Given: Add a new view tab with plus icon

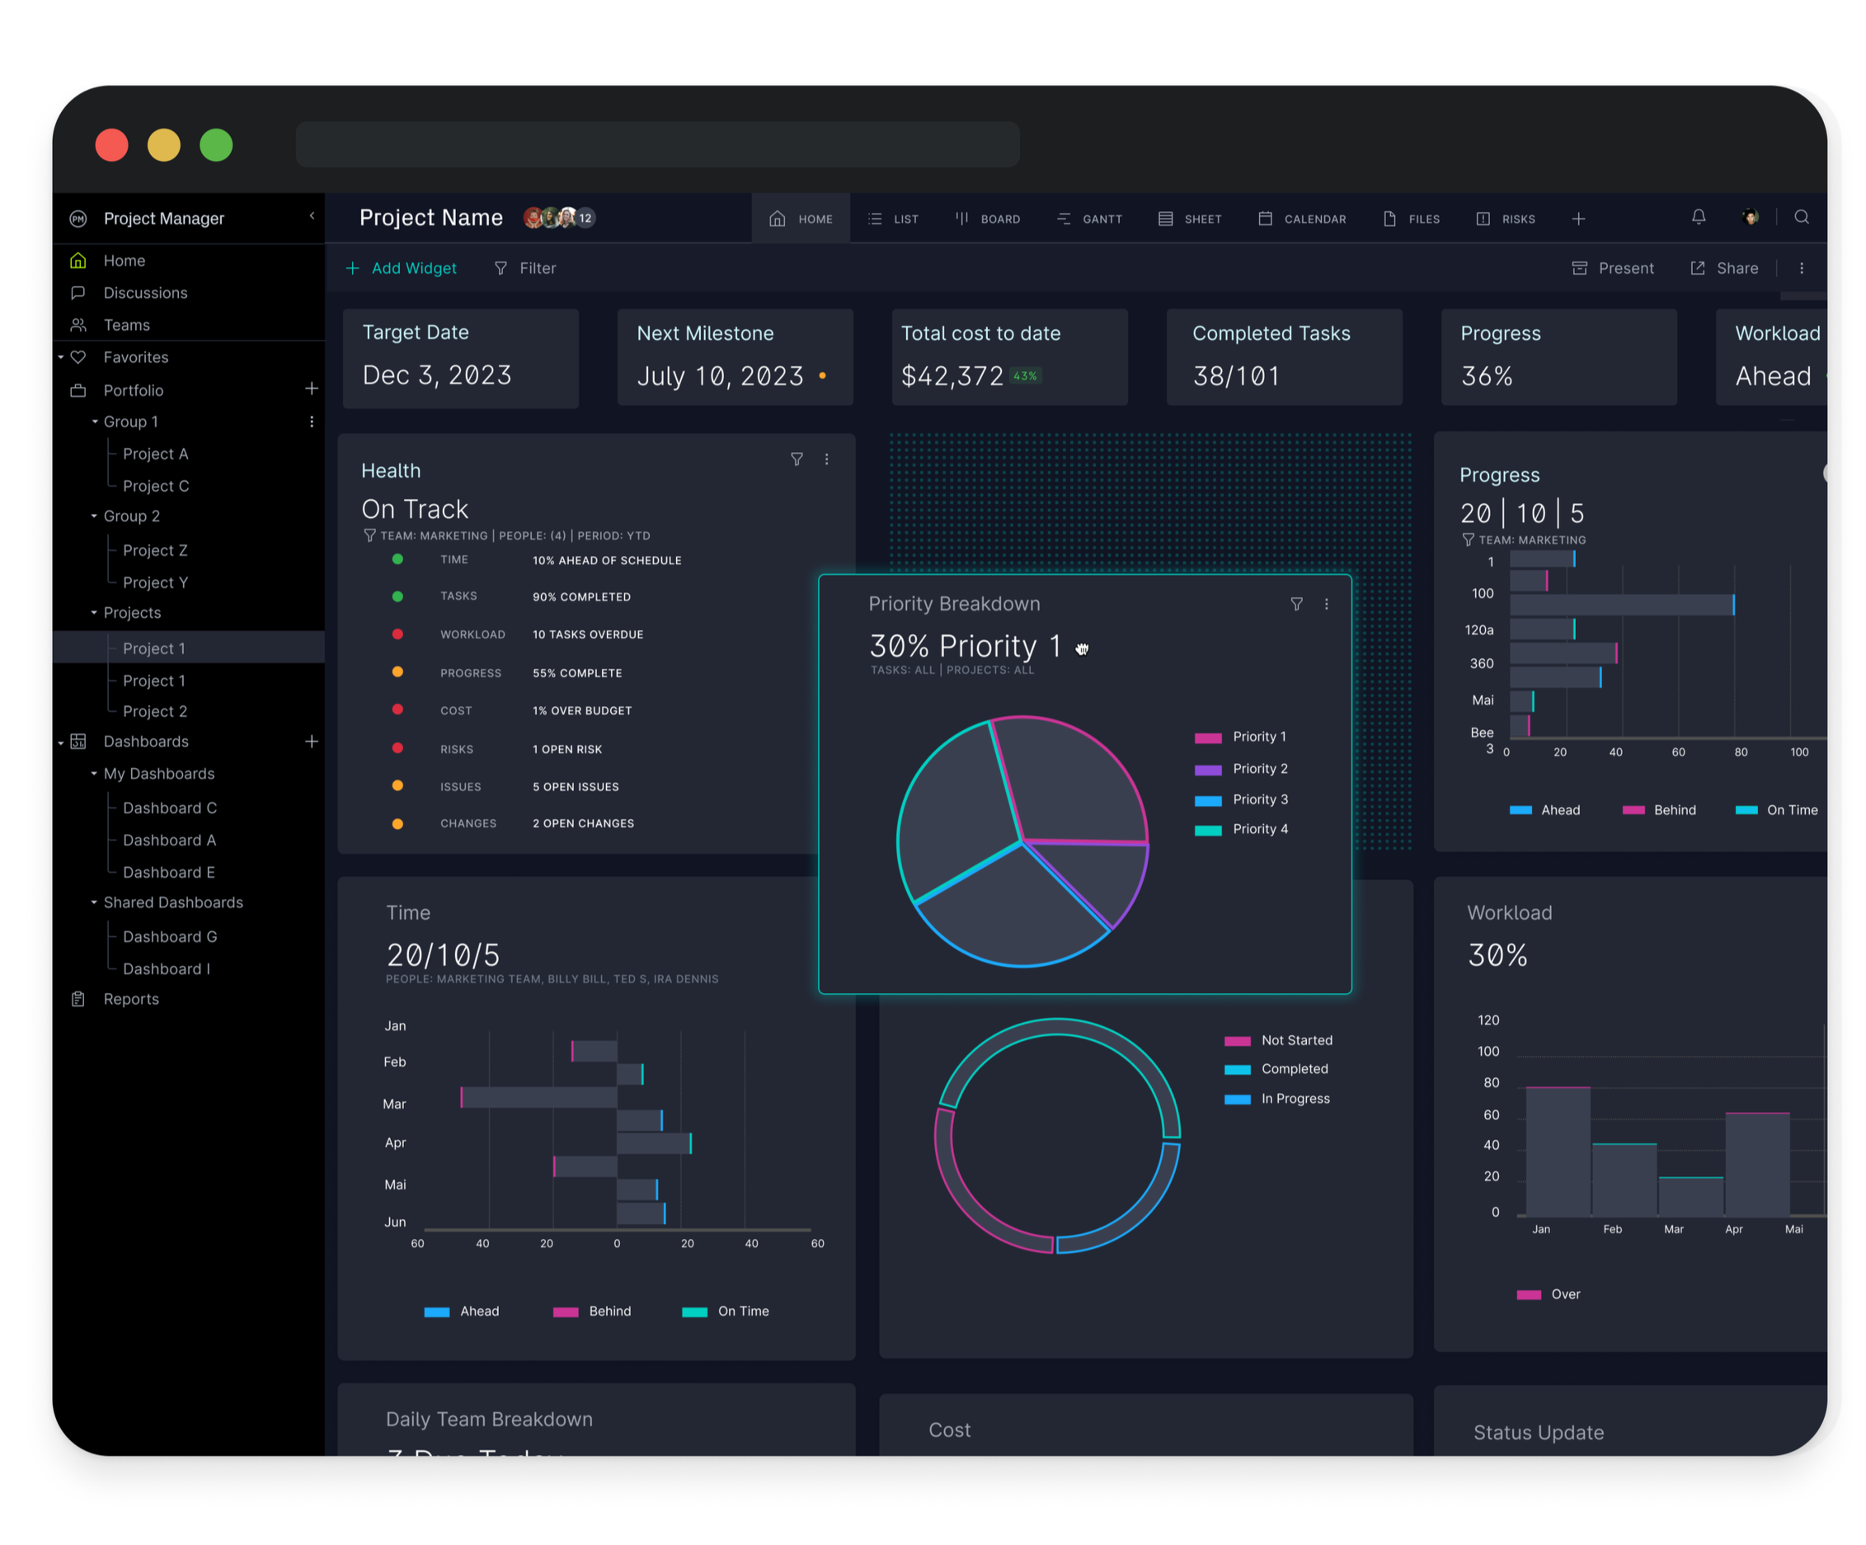Looking at the screenshot, I should pyautogui.click(x=1578, y=219).
